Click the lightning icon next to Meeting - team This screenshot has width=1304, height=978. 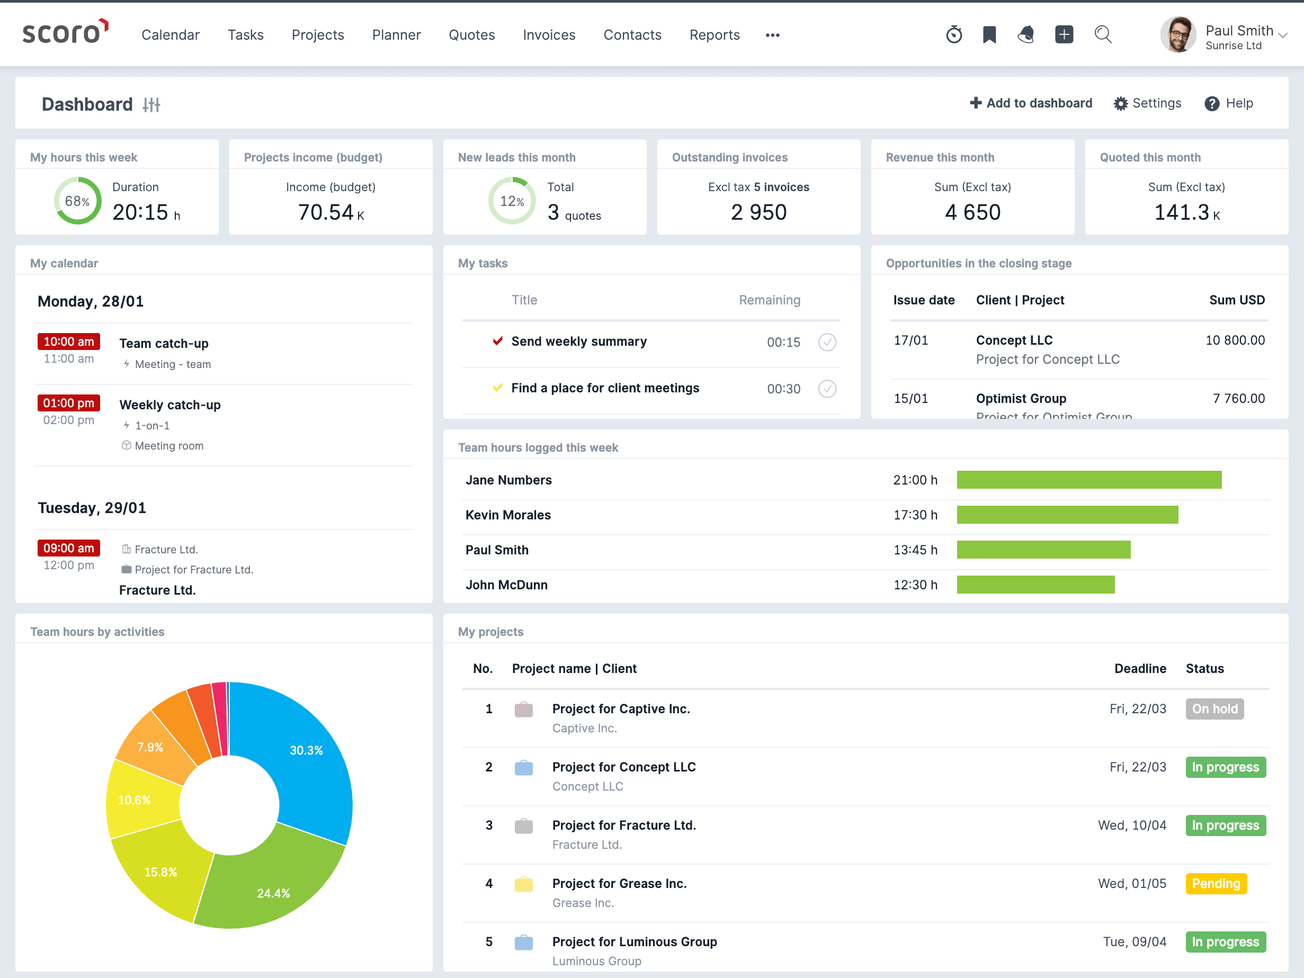pyautogui.click(x=126, y=364)
